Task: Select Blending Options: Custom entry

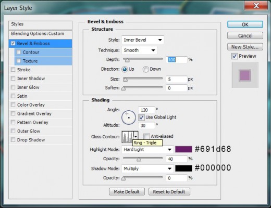Action: point(40,34)
